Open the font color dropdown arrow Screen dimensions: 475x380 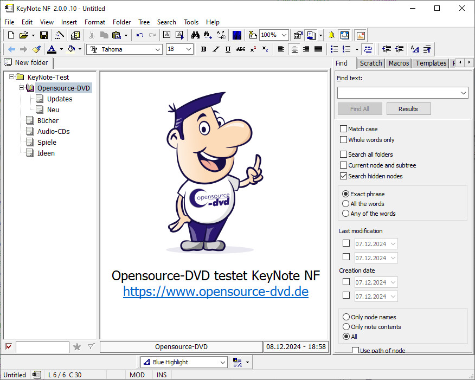click(x=61, y=49)
